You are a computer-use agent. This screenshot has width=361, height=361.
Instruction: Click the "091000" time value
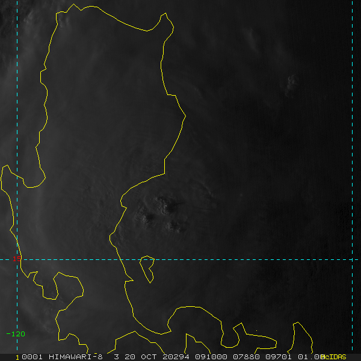coord(211,357)
